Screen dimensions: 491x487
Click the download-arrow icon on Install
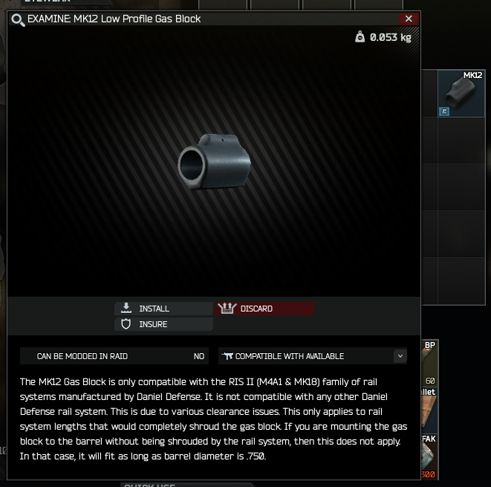point(126,308)
